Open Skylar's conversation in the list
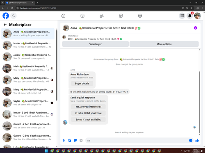Image resolution: width=205 pixels, height=153 pixels. pyautogui.click(x=28, y=103)
